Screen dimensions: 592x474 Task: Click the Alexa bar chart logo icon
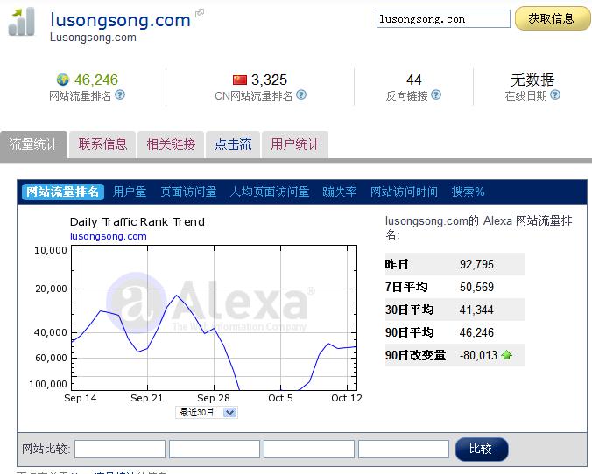click(x=22, y=22)
